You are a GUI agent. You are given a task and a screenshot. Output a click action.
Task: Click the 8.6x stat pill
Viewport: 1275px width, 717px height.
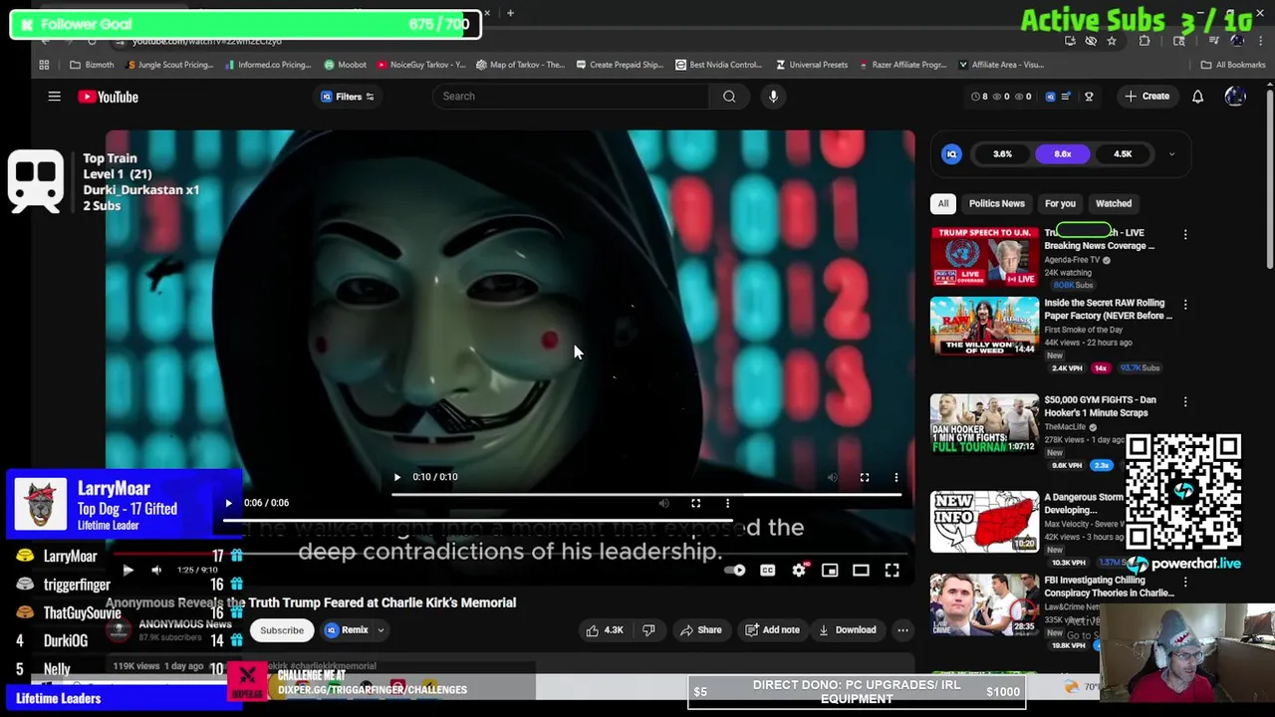(x=1063, y=154)
